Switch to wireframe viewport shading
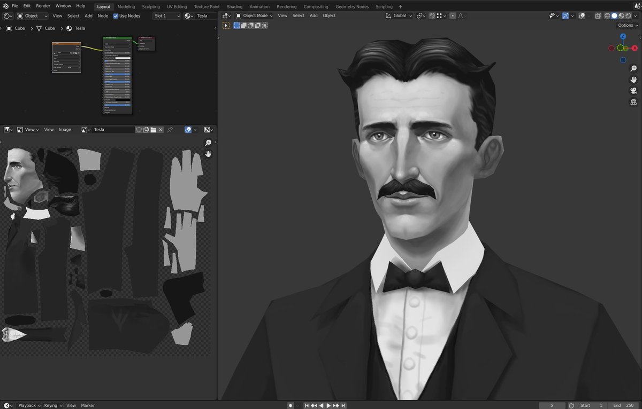This screenshot has width=642, height=409. pos(607,15)
